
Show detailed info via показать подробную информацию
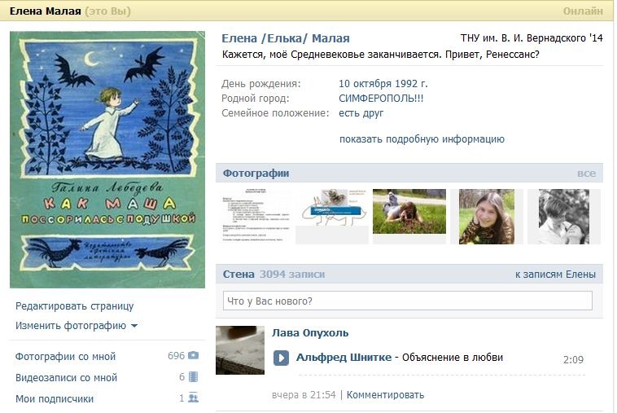(x=422, y=139)
